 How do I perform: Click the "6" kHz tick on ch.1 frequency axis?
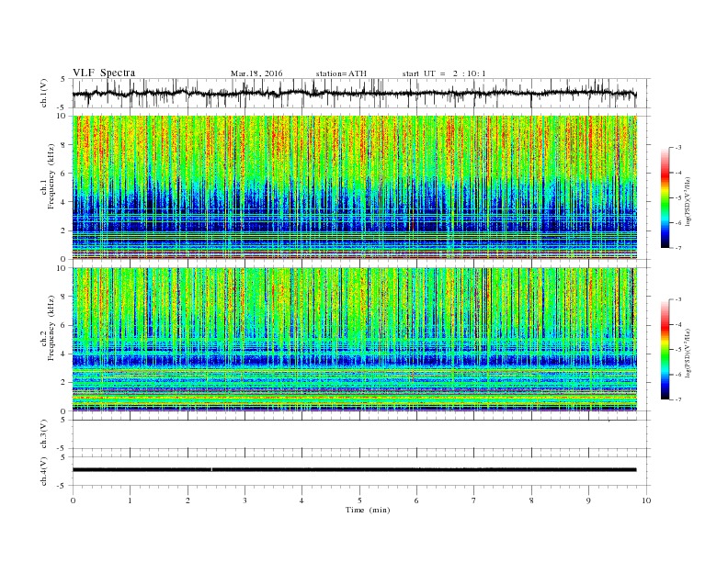[64, 174]
